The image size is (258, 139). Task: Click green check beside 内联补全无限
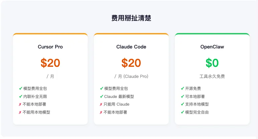click(x=21, y=97)
